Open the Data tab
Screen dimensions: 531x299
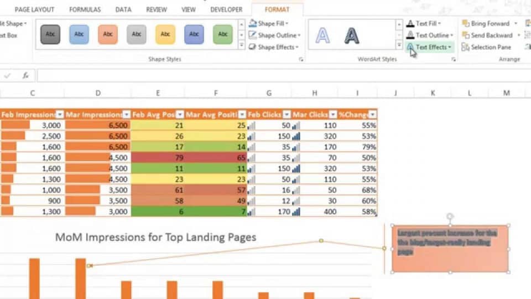[x=123, y=9]
